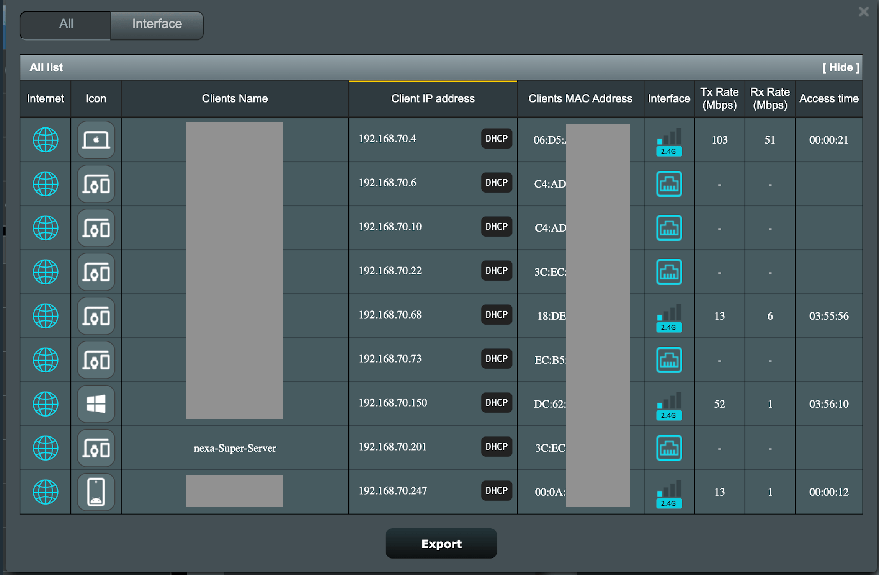
Task: Toggle the DHCP badge for 192.168.70.73
Action: 496,359
